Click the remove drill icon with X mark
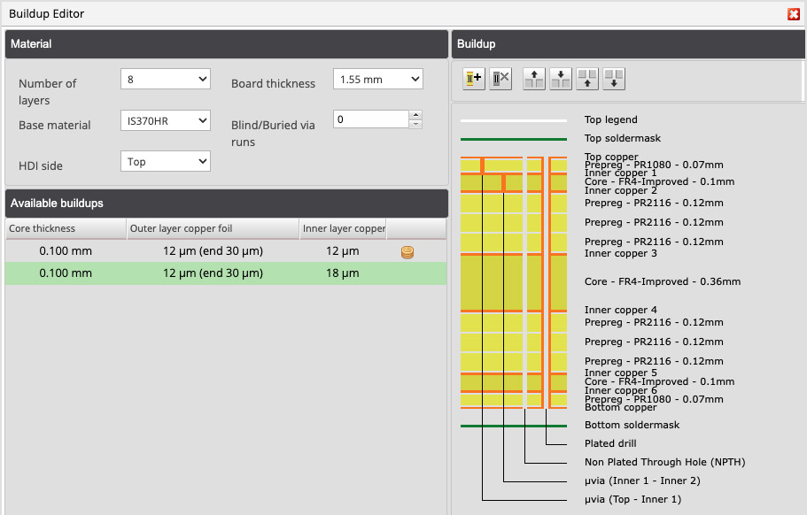Viewport: 807px width, 515px height. pyautogui.click(x=500, y=79)
